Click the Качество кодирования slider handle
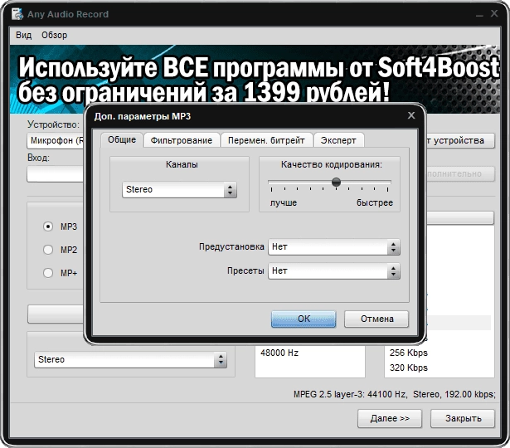The height and width of the screenshot is (448, 510). 336,182
